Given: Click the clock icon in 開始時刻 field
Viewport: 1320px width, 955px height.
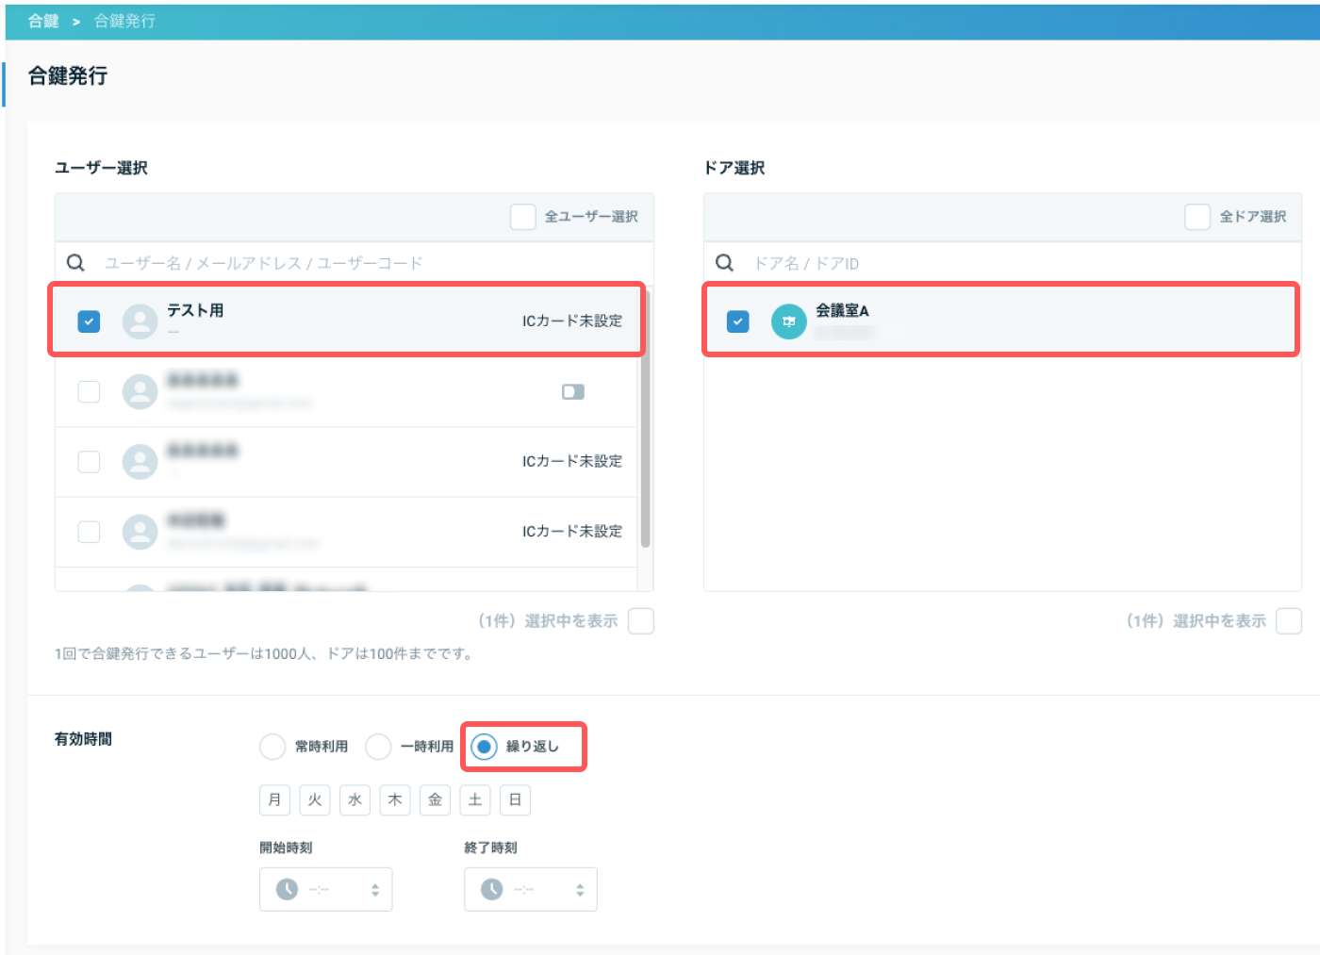Looking at the screenshot, I should click(x=288, y=889).
